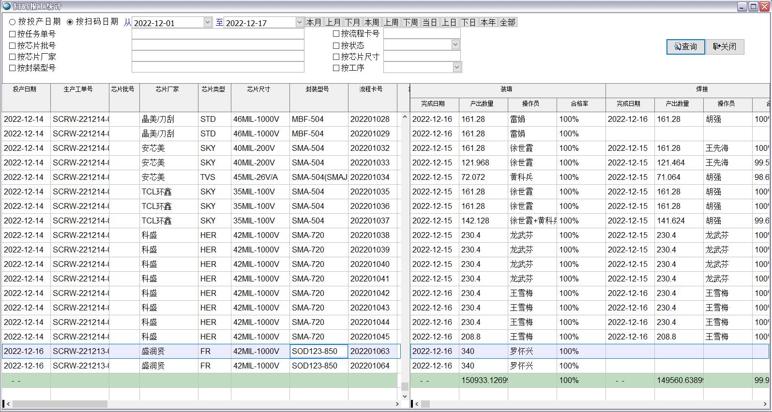This screenshot has height=412, width=772.
Task: Open the start date dropdown
Action: tap(207, 23)
